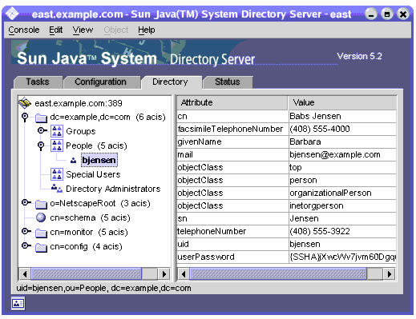Click the left arrow of the attribute table scrollbar
The height and width of the screenshot is (319, 416).
coord(184,274)
